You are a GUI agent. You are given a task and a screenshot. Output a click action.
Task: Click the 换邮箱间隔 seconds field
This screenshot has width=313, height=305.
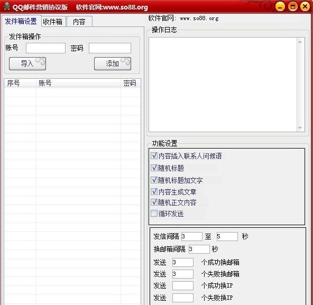pyautogui.click(x=199, y=249)
